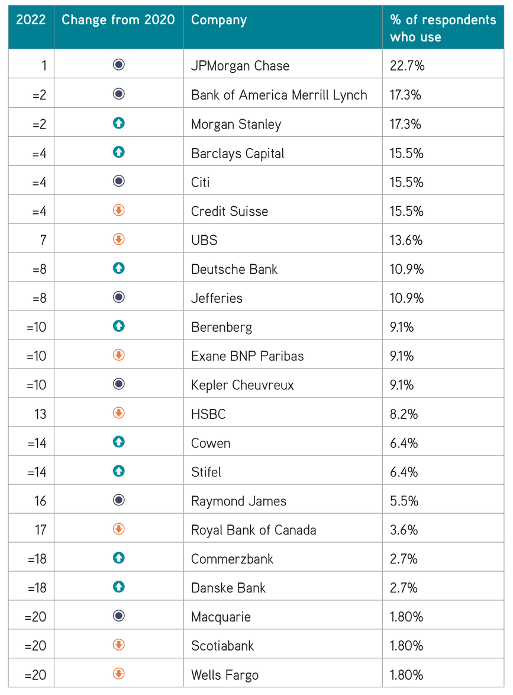The image size is (513, 695).
Task: Click the up arrow icon for Danske Bank
Action: (118, 587)
